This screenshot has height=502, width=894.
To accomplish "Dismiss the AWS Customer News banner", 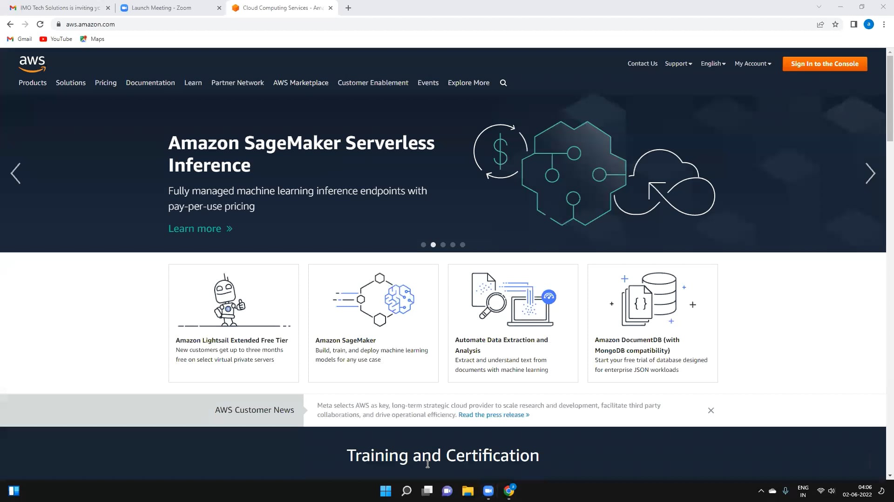I will [x=711, y=410].
